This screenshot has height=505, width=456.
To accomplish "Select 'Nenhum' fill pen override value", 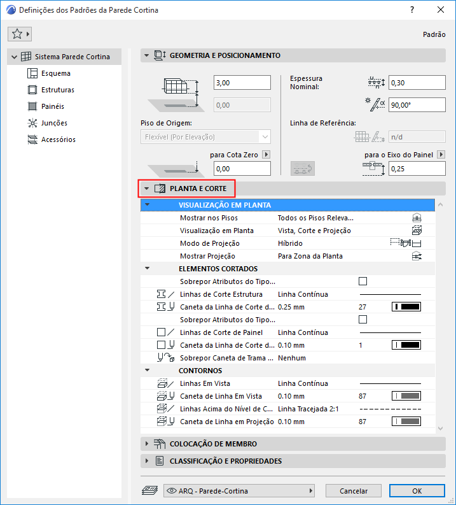I will pyautogui.click(x=292, y=358).
